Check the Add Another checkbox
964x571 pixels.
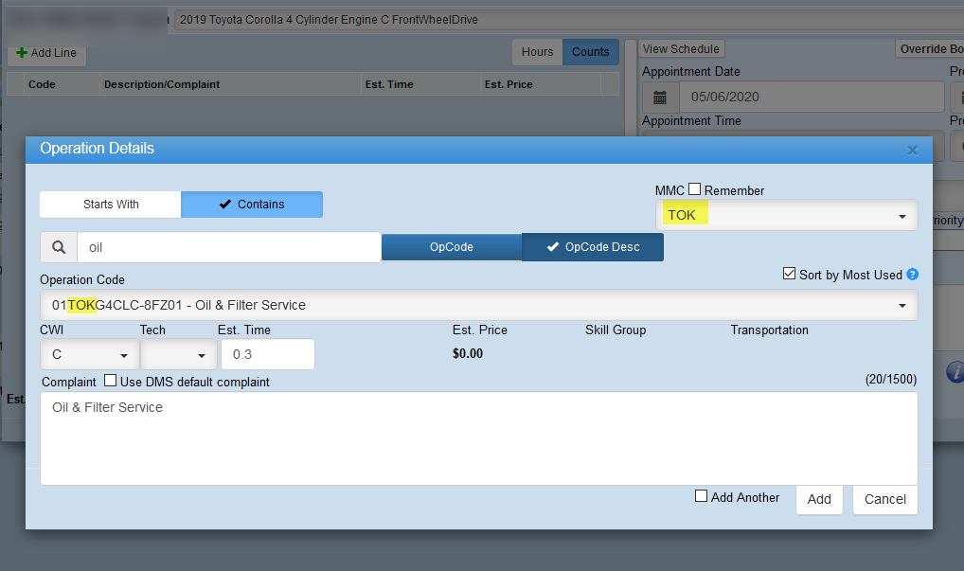point(701,496)
